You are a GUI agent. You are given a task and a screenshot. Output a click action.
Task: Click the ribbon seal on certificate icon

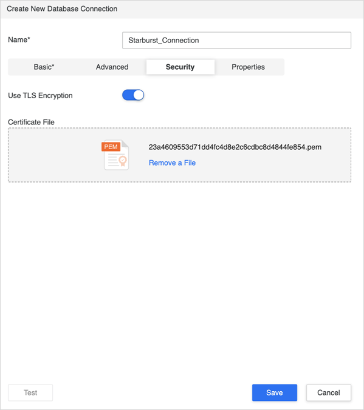tap(123, 161)
